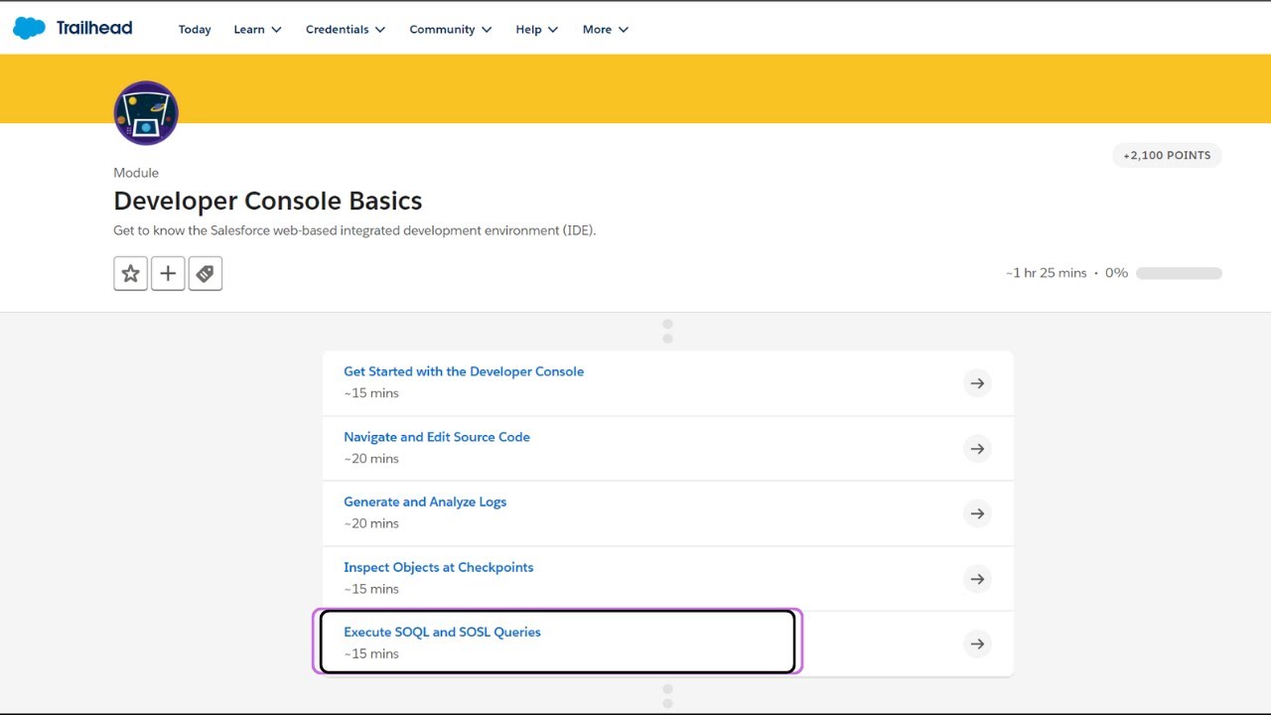1271x715 pixels.
Task: Favorite the module with the star icon
Action: (x=130, y=274)
